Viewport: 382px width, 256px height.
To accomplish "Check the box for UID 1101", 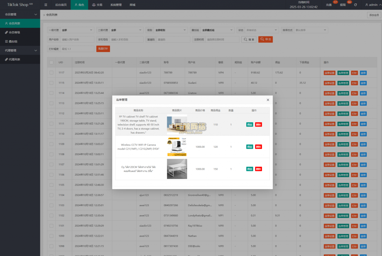I will click(51, 225).
